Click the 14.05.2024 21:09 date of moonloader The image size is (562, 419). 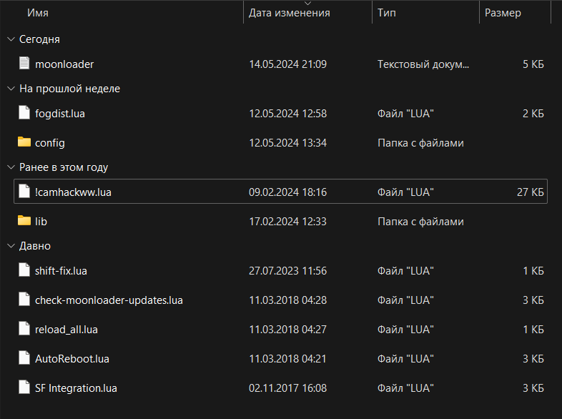coord(287,64)
